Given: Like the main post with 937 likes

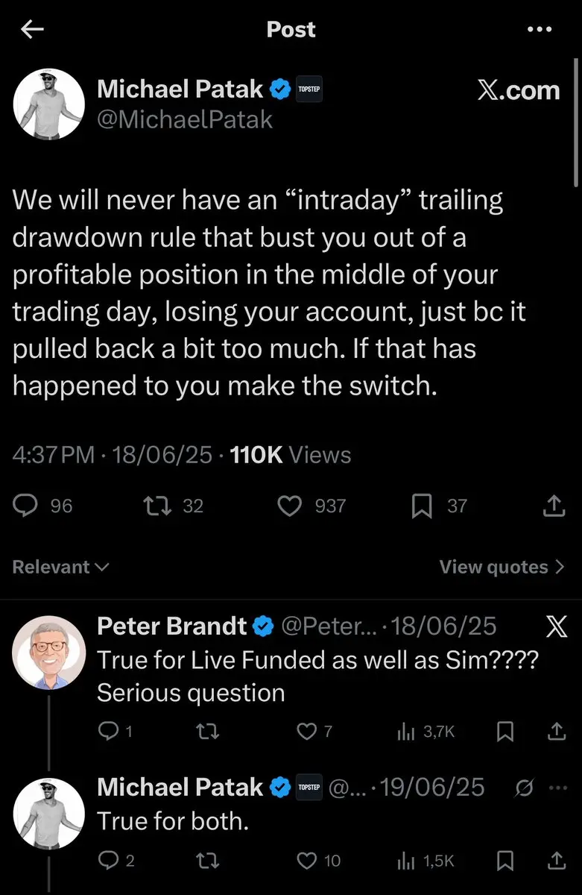Looking at the screenshot, I should 288,506.
